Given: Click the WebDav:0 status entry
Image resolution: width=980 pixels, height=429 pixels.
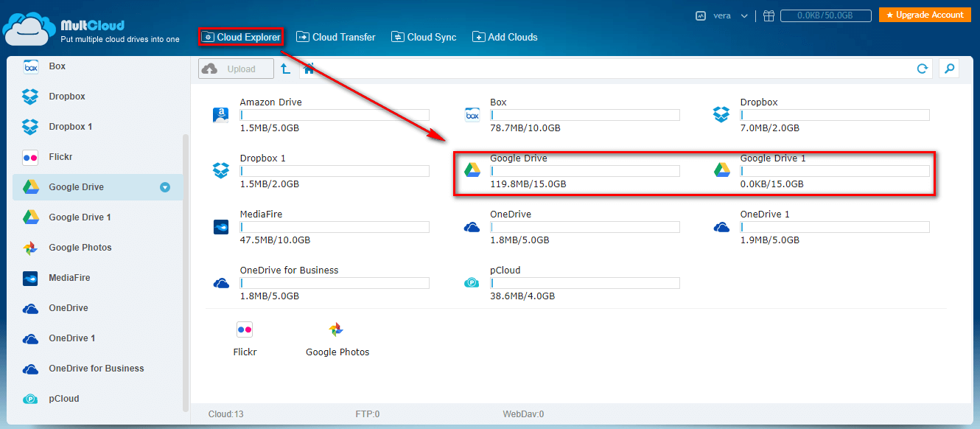Looking at the screenshot, I should tap(523, 414).
